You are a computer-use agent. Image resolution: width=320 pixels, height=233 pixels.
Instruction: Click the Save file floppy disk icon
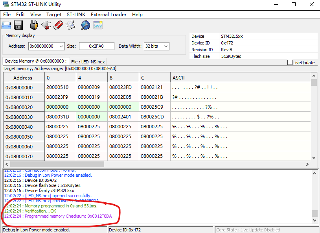point(18,26)
